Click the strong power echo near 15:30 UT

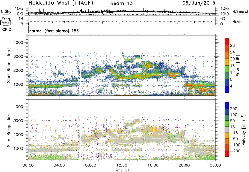click(x=148, y=65)
